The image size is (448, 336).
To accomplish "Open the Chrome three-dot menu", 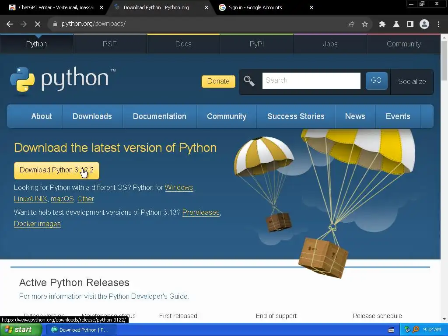I will pyautogui.click(x=438, y=24).
